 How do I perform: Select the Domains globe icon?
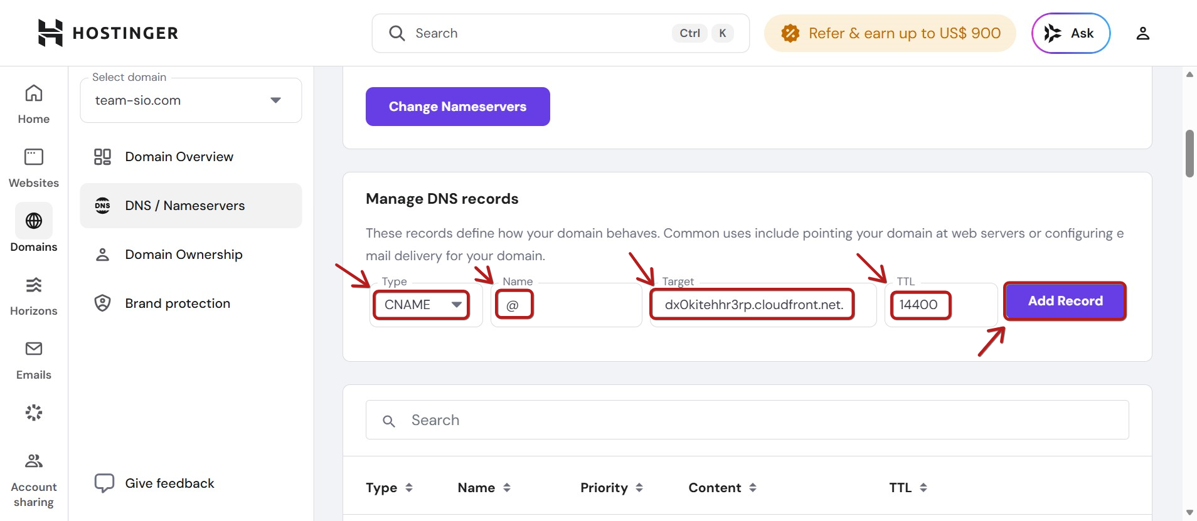click(34, 221)
